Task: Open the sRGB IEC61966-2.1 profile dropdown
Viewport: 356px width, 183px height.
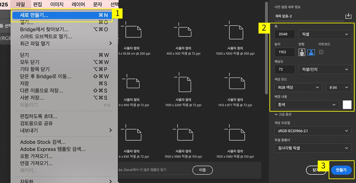Action: pos(313,131)
